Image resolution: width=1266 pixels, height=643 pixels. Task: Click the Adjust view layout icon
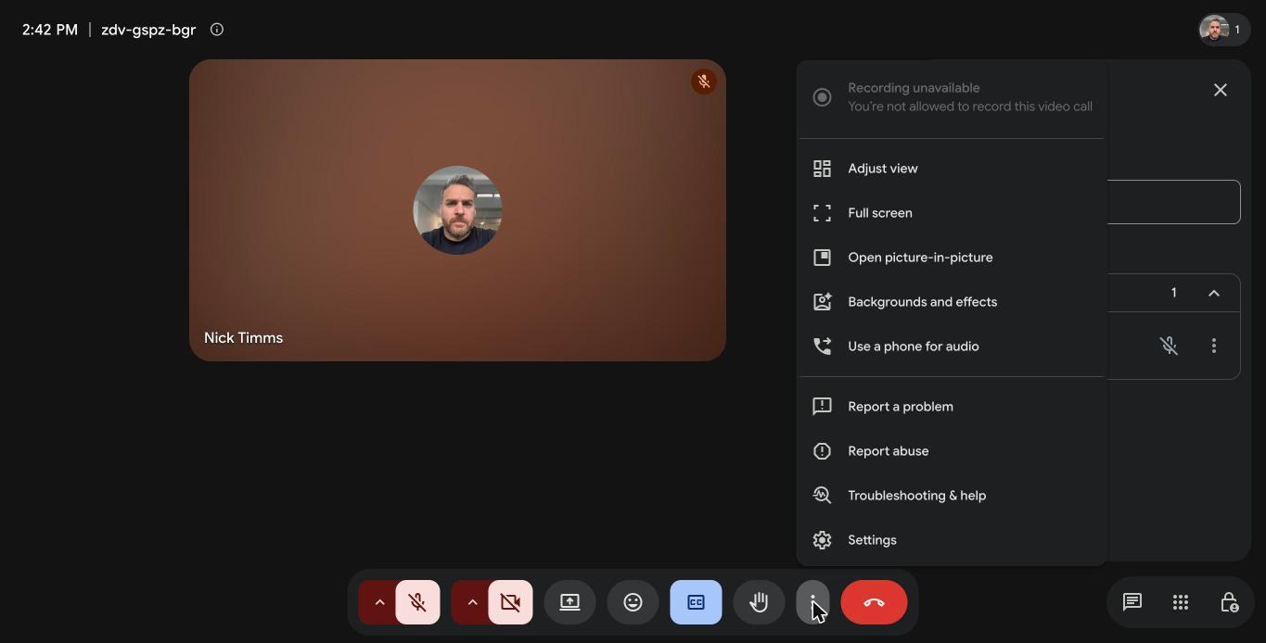pos(822,169)
